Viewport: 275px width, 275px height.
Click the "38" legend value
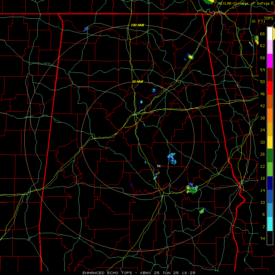pos(262,118)
